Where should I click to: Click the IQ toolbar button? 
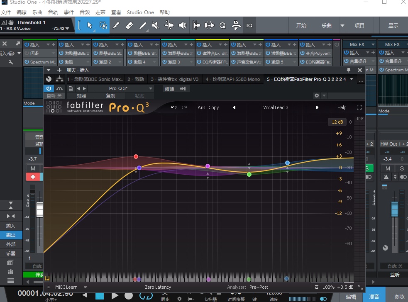point(249,25)
